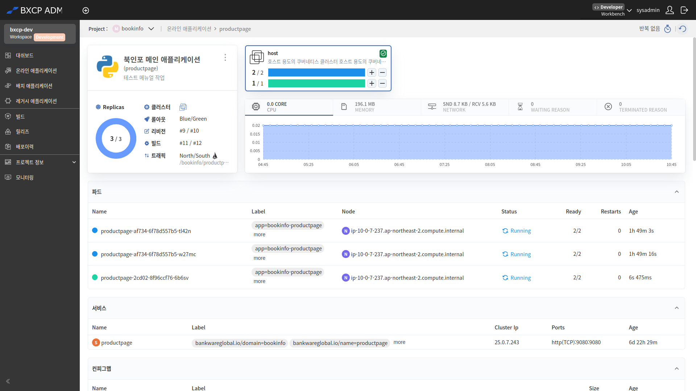696x391 pixels.
Task: Click the blue replica progress bar
Action: pyautogui.click(x=316, y=72)
